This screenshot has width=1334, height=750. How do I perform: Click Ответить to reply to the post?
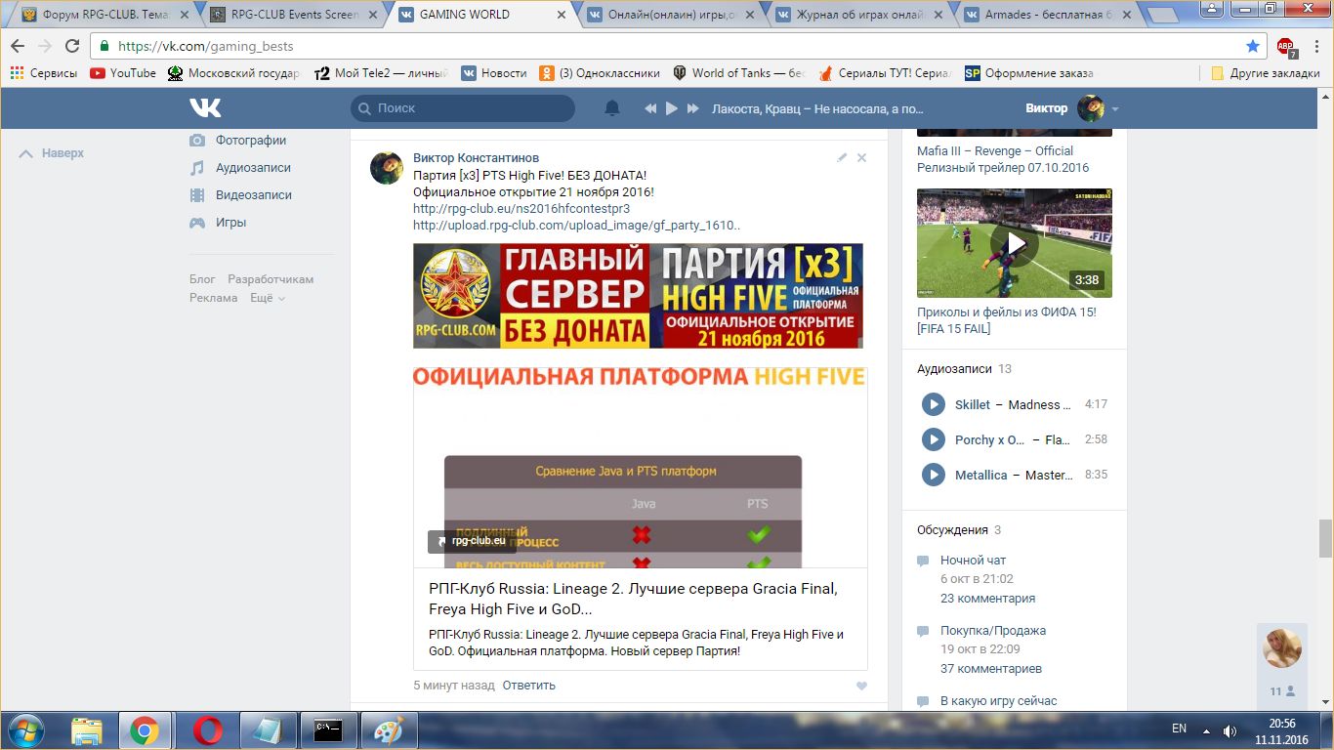[x=528, y=686]
